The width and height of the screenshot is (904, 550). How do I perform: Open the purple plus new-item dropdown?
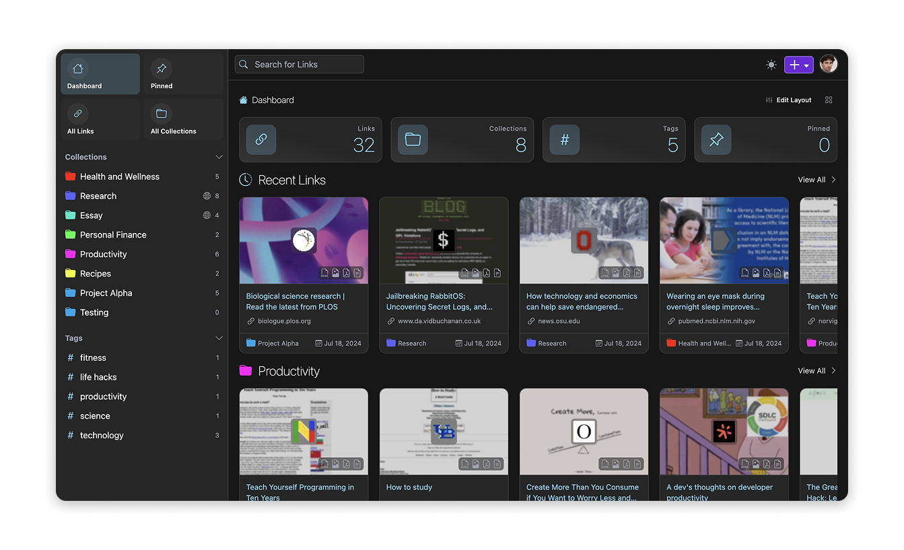[x=798, y=65]
